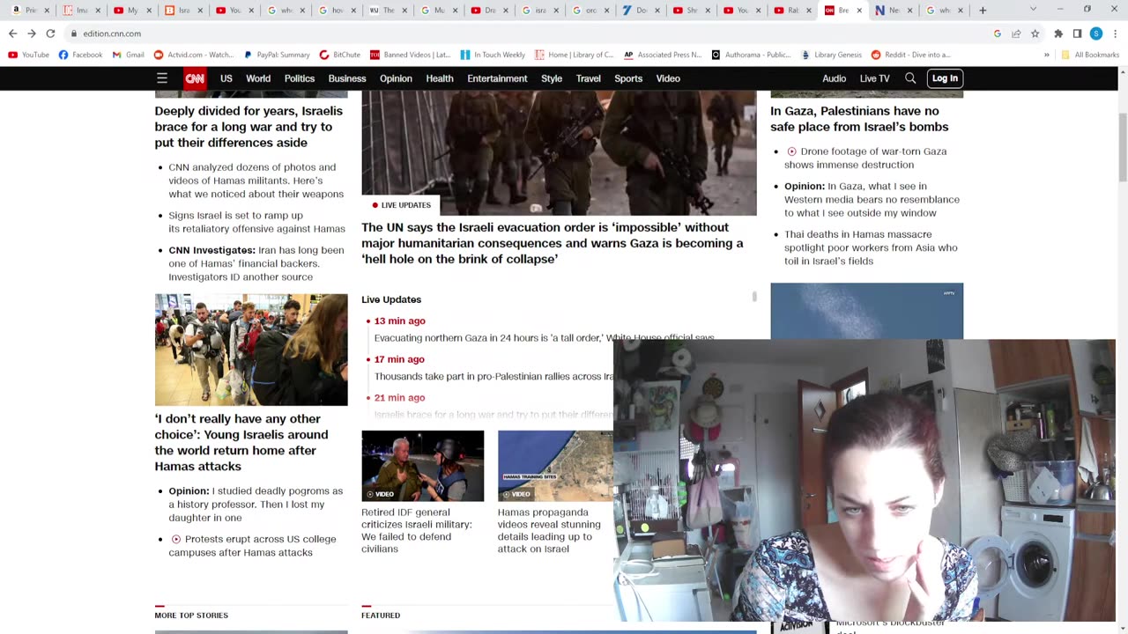1128x634 pixels.
Task: Open the All Bookmarks folder
Action: (1090, 55)
